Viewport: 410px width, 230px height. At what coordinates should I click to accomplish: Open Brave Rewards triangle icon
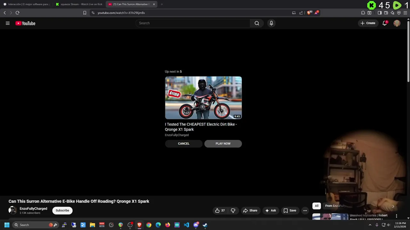(x=316, y=13)
